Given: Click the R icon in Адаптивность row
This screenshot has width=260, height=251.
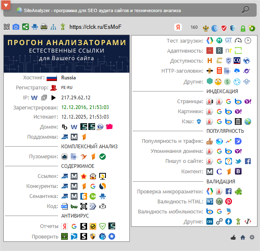Looking at the screenshot, I should click(x=219, y=51).
